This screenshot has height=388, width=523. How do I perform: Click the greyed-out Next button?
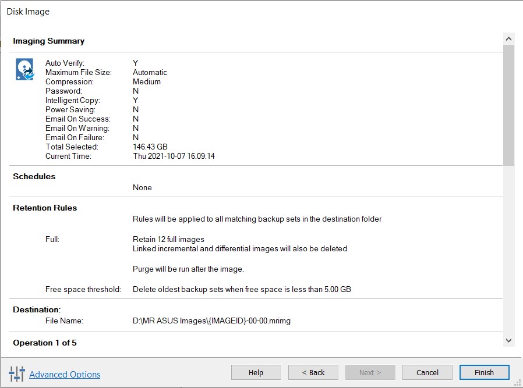[370, 372]
